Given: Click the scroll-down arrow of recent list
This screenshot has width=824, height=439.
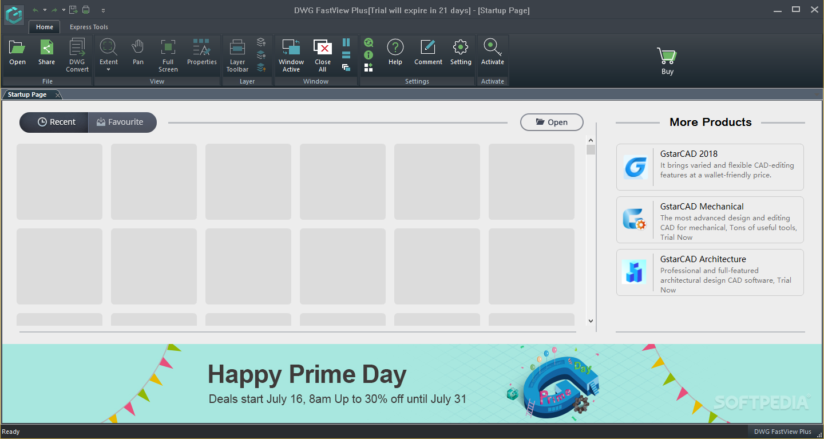Looking at the screenshot, I should (591, 321).
